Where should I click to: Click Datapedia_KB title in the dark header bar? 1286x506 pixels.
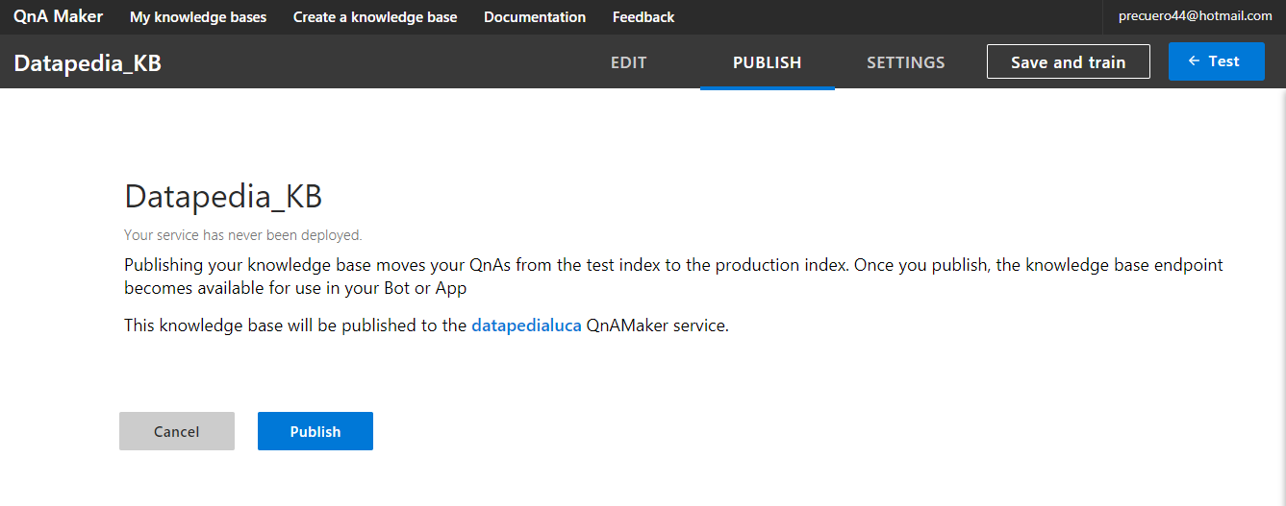[x=88, y=63]
